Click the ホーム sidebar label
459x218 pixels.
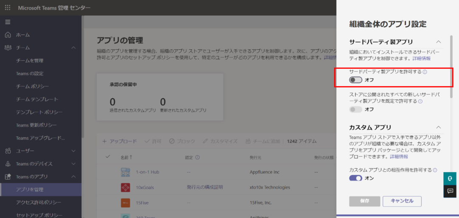coord(23,35)
